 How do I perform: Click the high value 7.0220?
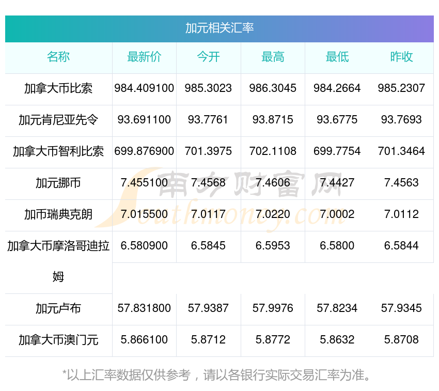tap(273, 214)
